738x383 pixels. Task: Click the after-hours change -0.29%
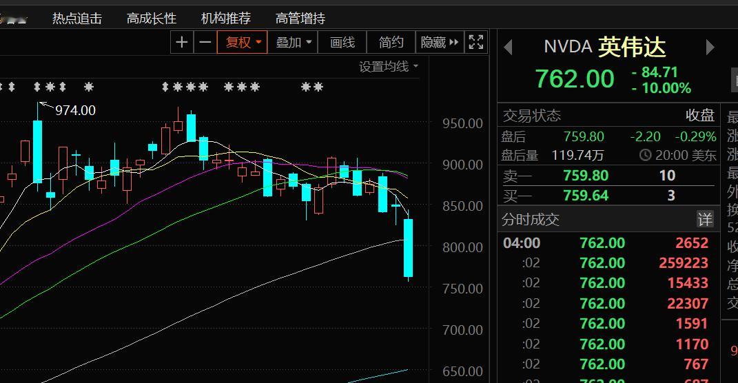(696, 137)
